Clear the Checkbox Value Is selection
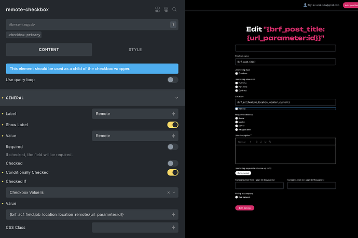 (x=169, y=192)
